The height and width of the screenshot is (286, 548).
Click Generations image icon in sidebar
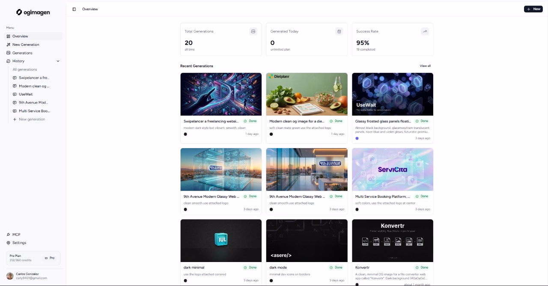click(x=8, y=53)
